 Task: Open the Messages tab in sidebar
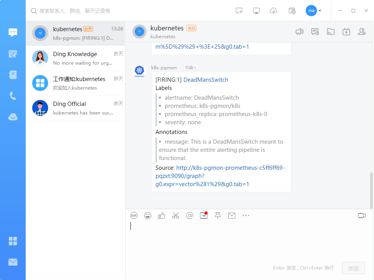[x=13, y=32]
